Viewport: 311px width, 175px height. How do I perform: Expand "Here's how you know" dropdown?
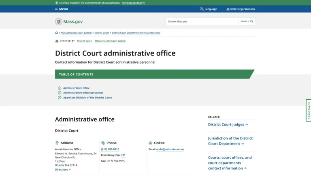[x=134, y=3]
